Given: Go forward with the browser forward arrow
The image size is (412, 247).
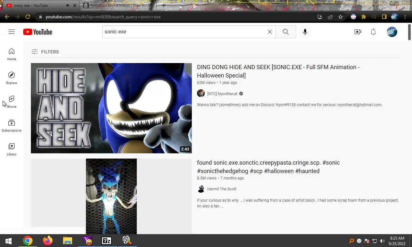Looking at the screenshot, I should (x=17, y=17).
